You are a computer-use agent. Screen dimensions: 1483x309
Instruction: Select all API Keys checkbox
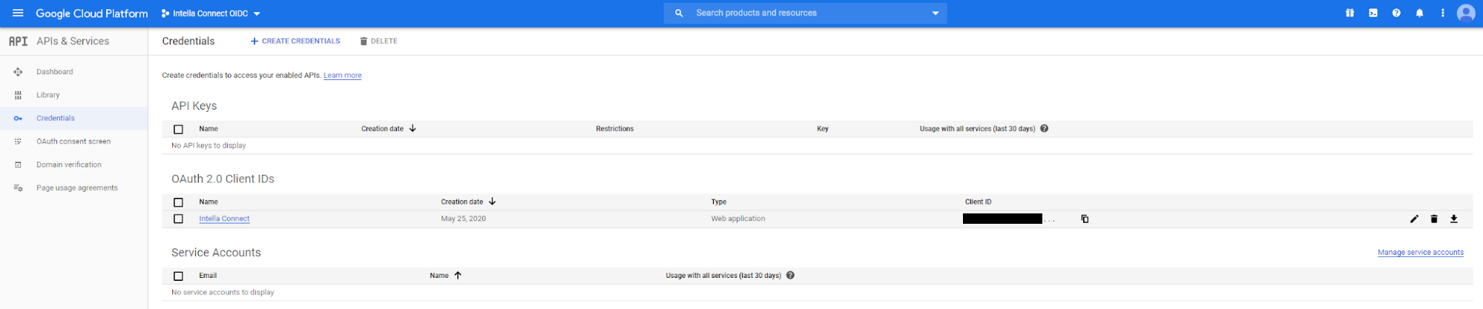click(178, 129)
